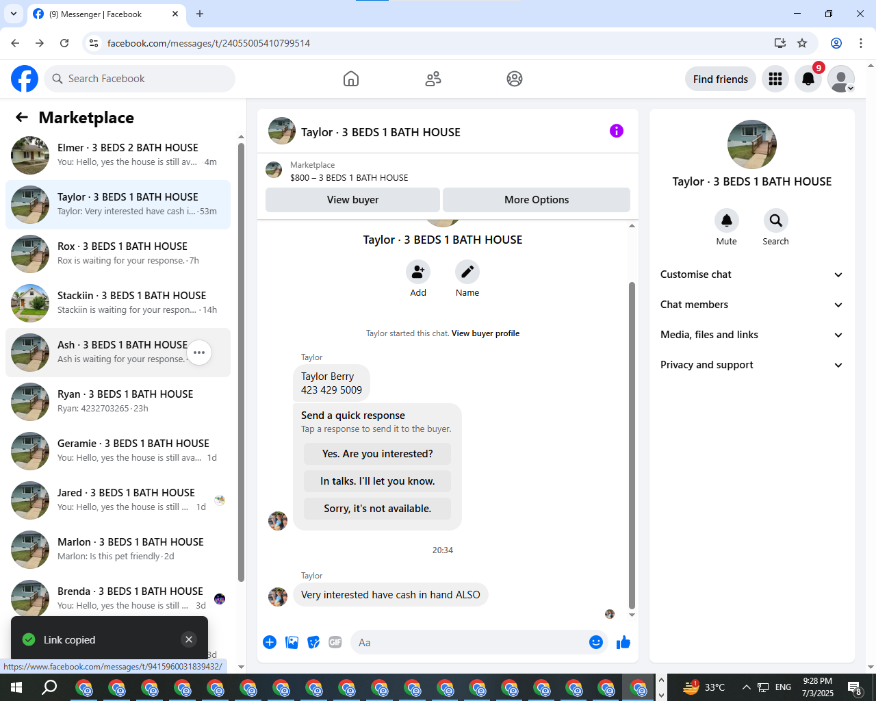
Task: Click the Name pencil edit icon
Action: pyautogui.click(x=467, y=272)
